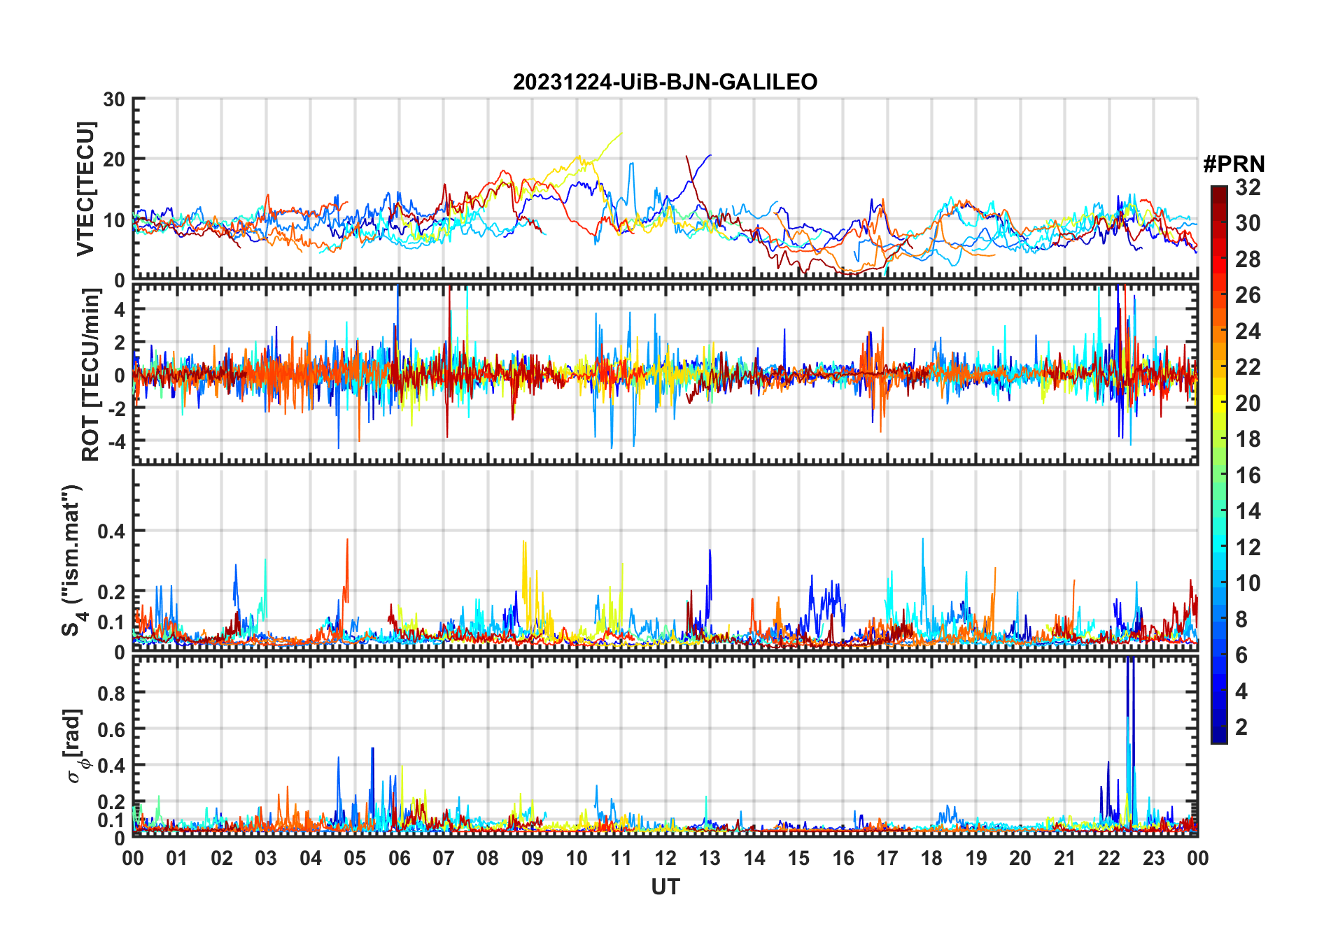
Task: Click VTEC axis tick label 30
Action: (114, 99)
